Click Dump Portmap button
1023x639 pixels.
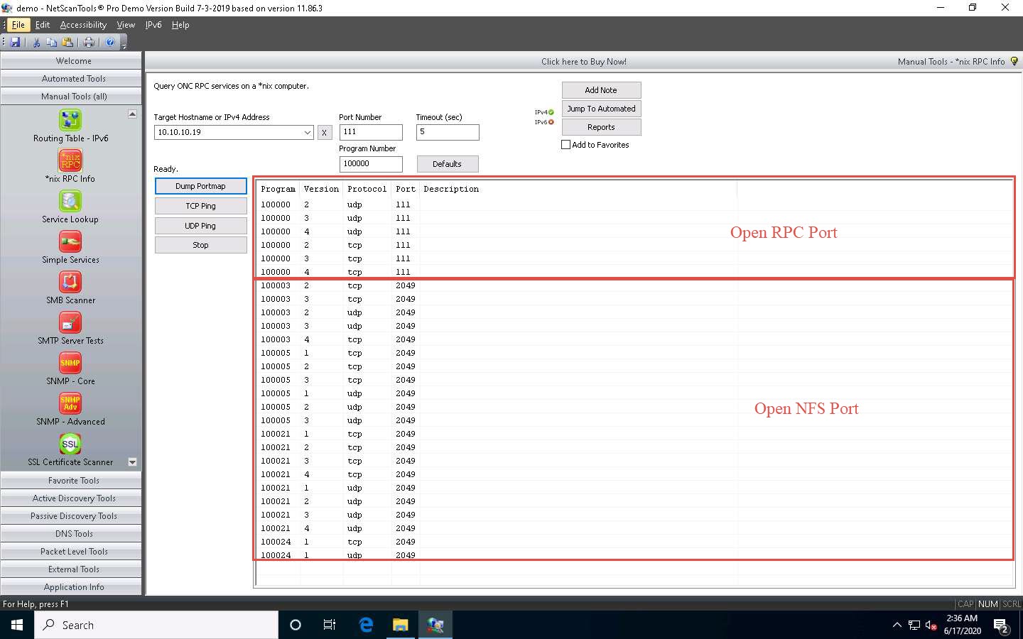point(200,186)
